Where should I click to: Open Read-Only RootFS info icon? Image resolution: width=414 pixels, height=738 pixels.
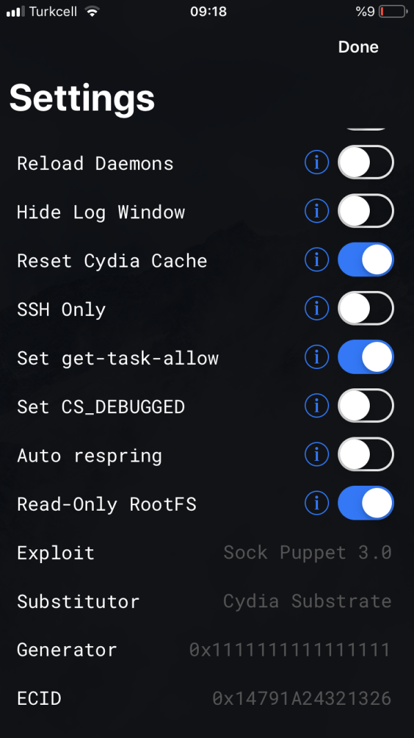tap(317, 504)
